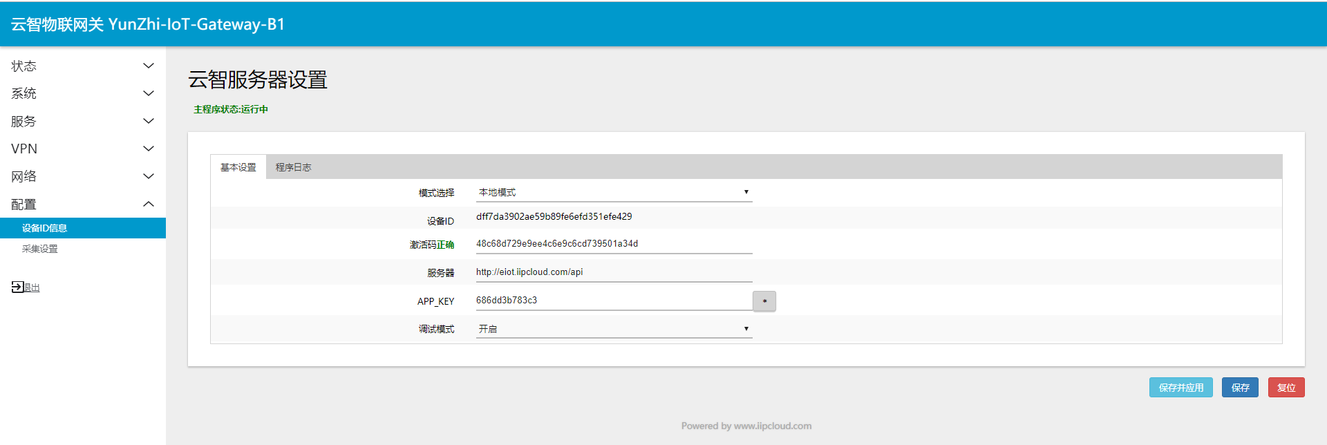Click the 服务器 label
The height and width of the screenshot is (445, 1327).
coord(440,273)
